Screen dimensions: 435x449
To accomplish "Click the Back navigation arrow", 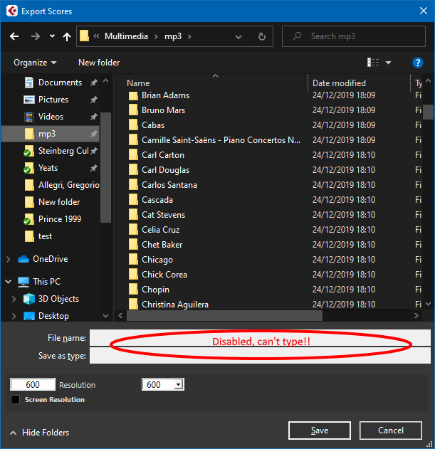I will (x=14, y=36).
